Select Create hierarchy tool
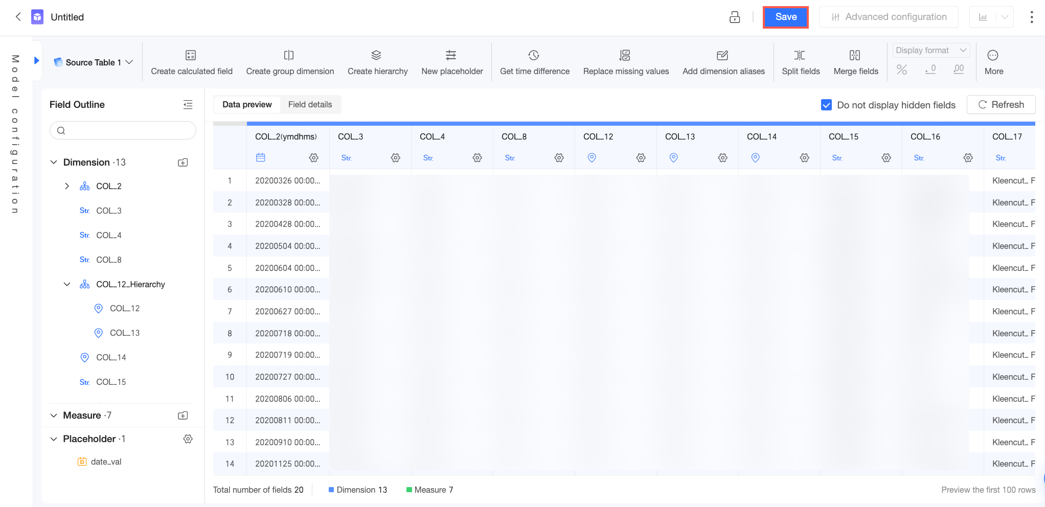 [x=377, y=62]
